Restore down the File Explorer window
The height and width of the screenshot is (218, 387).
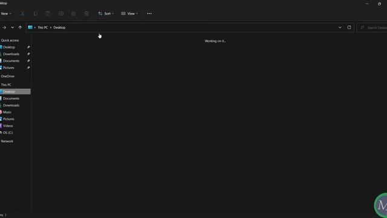point(379,4)
